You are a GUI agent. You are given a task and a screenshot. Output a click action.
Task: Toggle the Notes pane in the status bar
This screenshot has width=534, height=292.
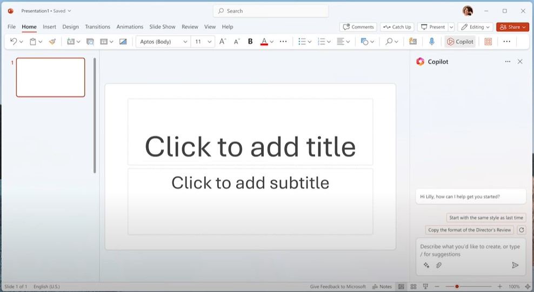[382, 287]
